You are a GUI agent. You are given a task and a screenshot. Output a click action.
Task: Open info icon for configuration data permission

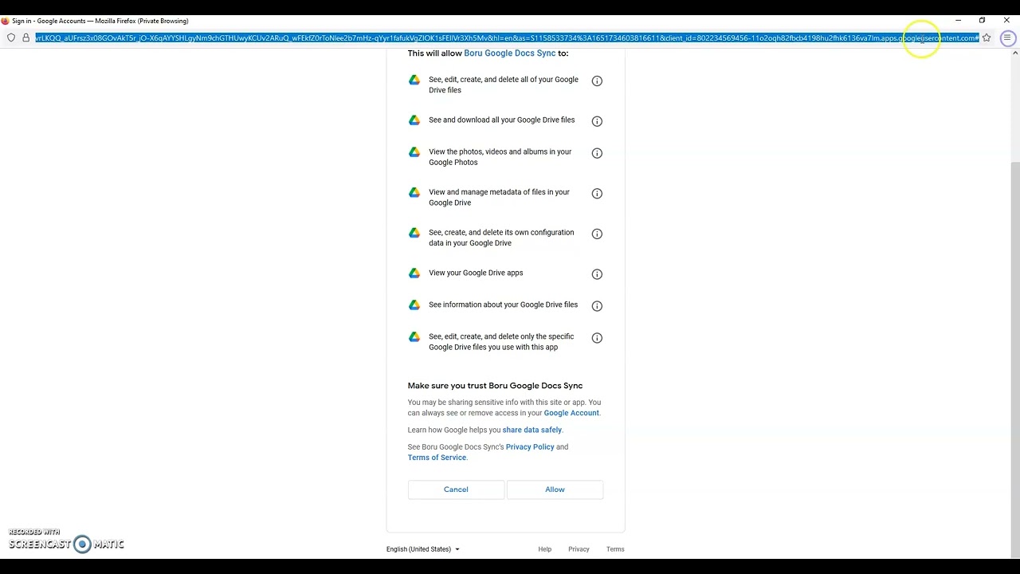point(597,234)
